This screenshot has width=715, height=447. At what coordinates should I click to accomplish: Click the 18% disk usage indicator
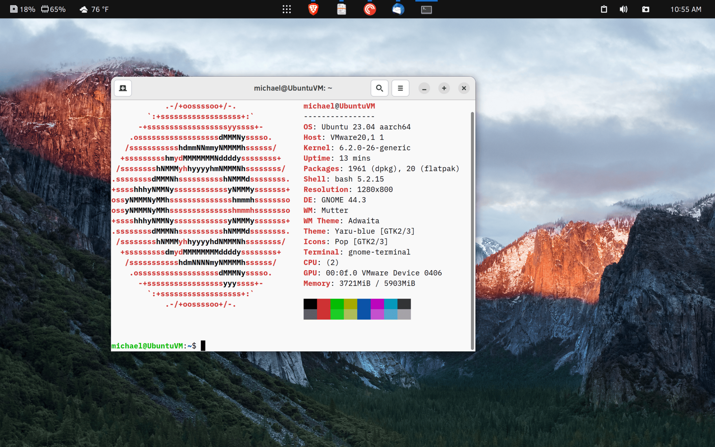coord(22,9)
